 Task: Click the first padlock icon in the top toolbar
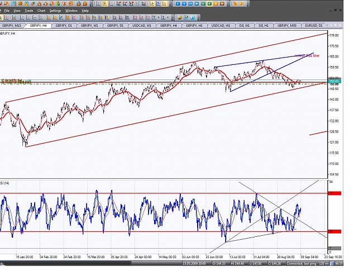coord(79,3)
